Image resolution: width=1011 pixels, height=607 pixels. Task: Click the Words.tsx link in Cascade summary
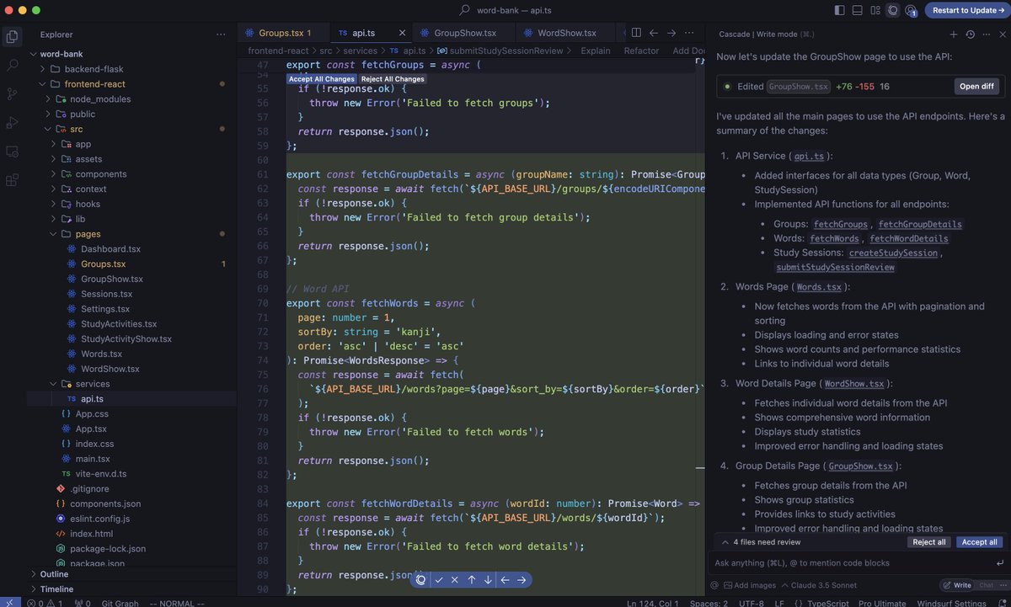click(819, 287)
